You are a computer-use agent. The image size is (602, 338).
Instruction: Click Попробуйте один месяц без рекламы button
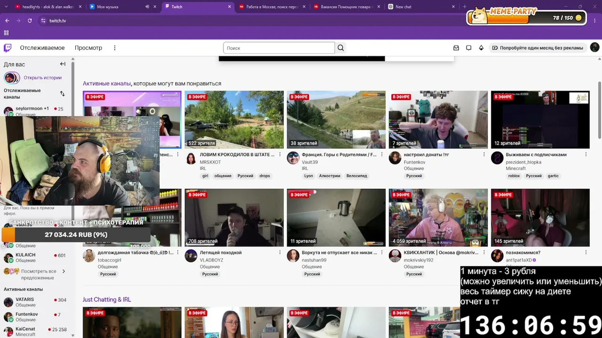click(x=538, y=48)
